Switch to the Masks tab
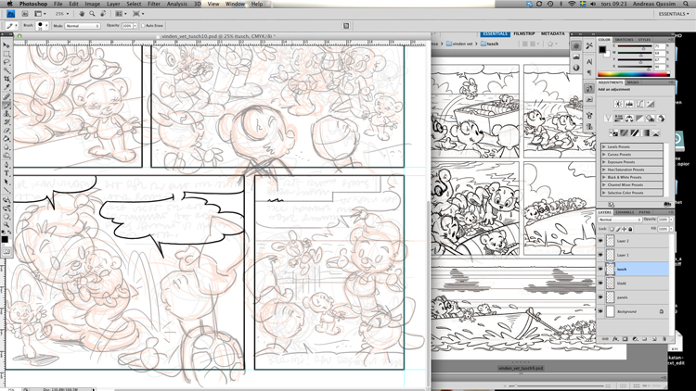 coord(633,82)
